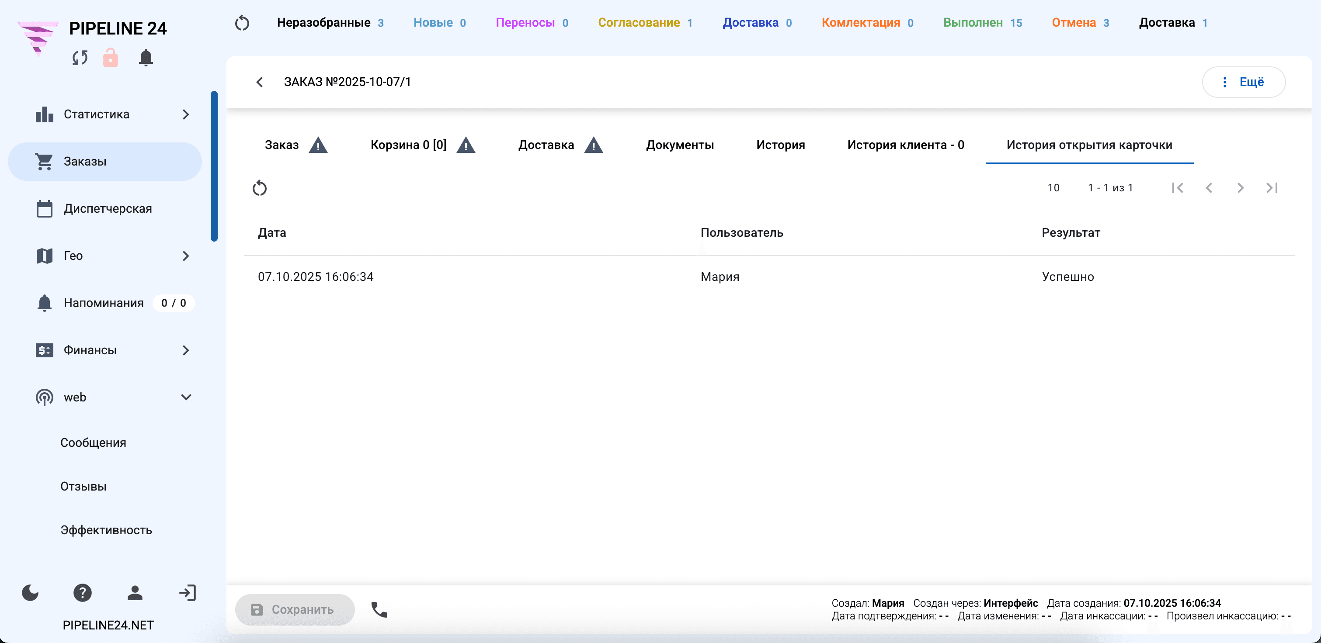Click the pink lock icon in header
The height and width of the screenshot is (643, 1321).
[x=110, y=57]
